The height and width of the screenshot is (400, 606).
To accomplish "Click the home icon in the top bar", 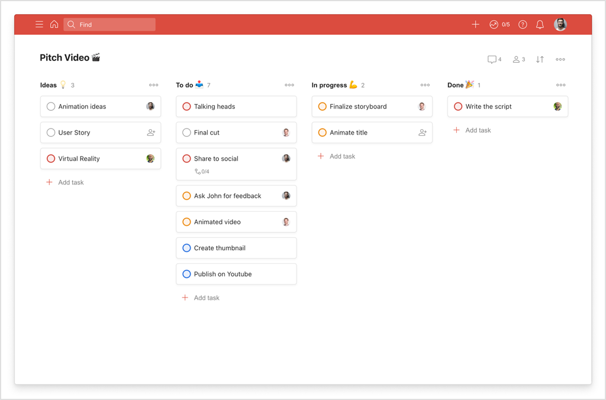I will point(54,24).
